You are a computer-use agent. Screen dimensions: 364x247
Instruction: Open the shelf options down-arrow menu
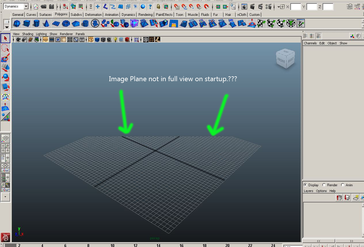pyautogui.click(x=7, y=27)
